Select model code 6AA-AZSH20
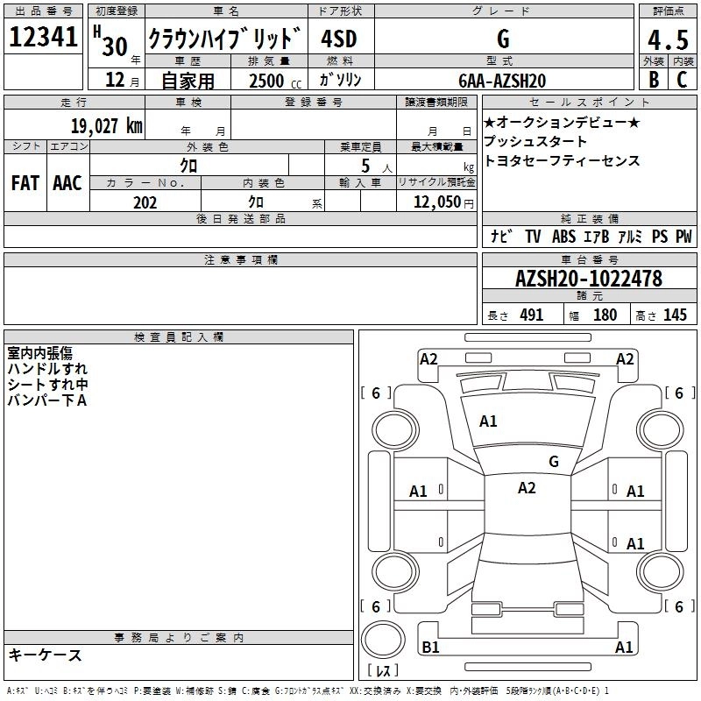 tap(502, 81)
